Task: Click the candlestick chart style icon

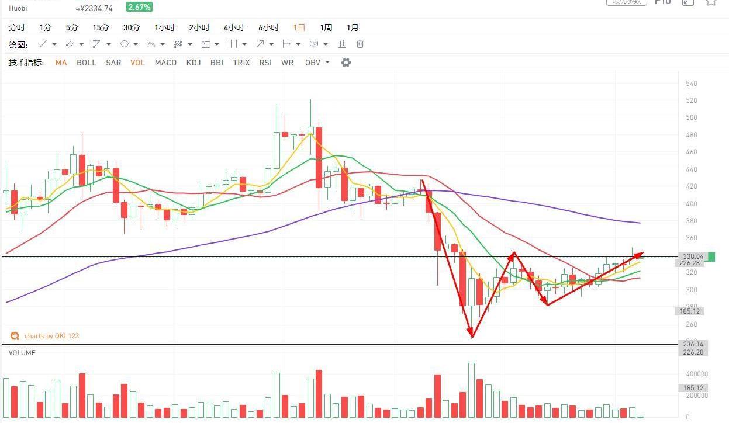Action: (x=342, y=44)
